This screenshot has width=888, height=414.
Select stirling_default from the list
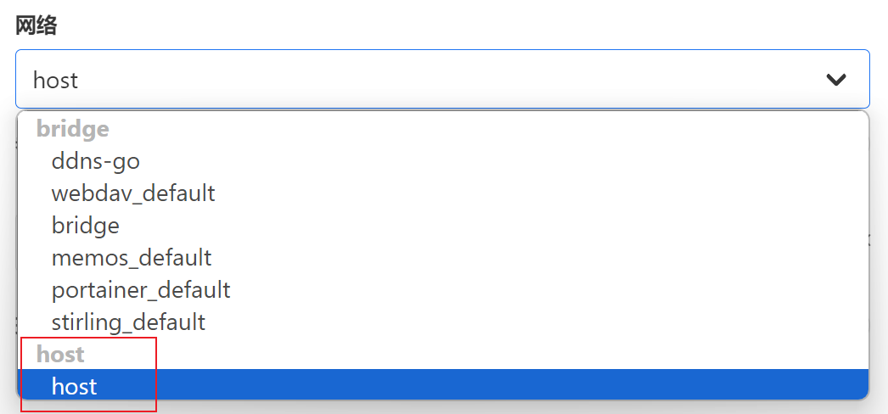coord(128,322)
